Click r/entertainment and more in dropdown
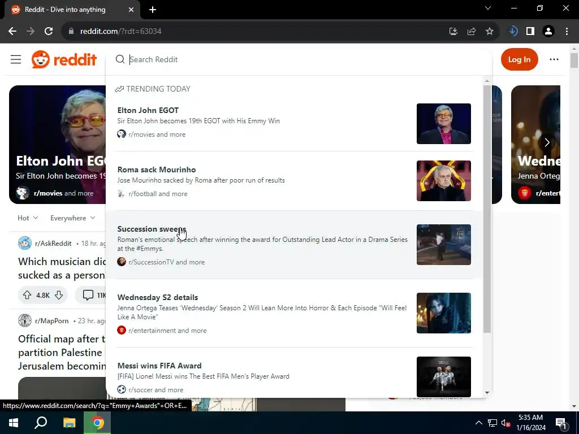 click(x=167, y=330)
